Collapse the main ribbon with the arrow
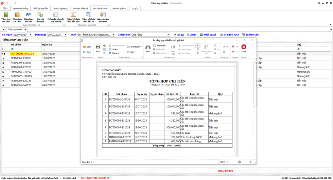This screenshot has height=180, width=333. click(330, 25)
